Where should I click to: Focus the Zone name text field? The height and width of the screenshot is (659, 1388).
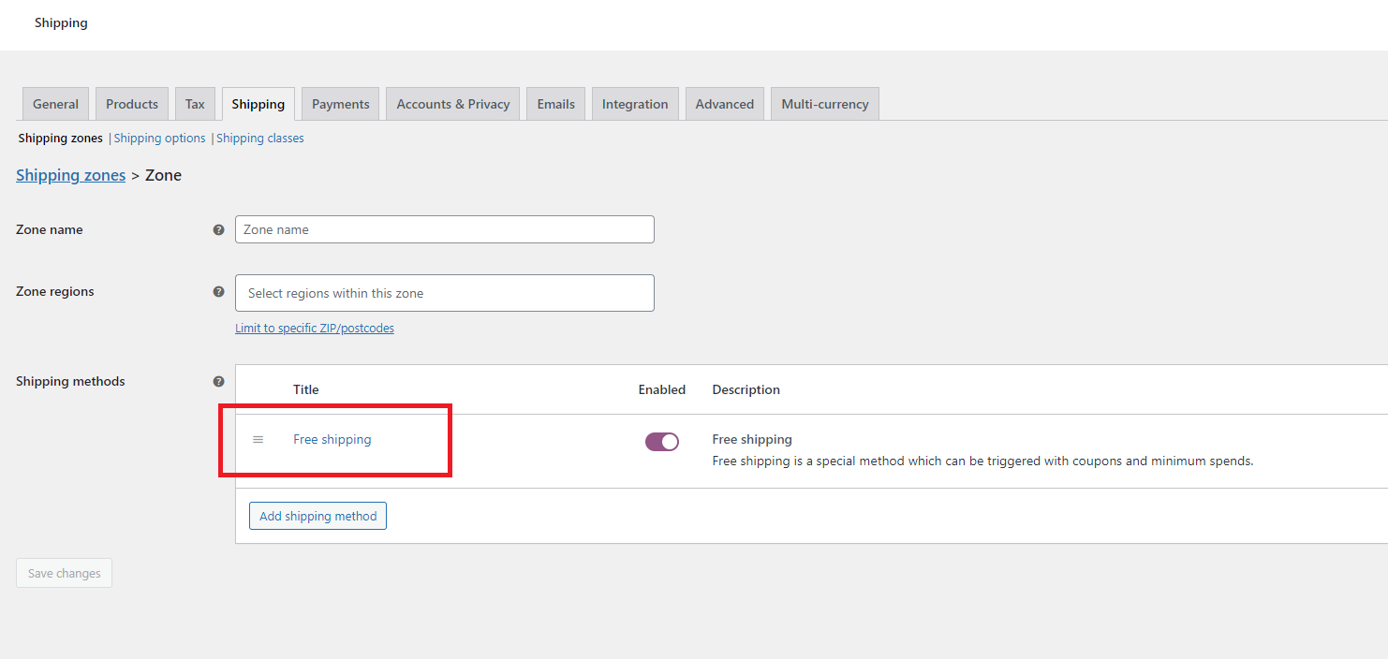pos(445,229)
